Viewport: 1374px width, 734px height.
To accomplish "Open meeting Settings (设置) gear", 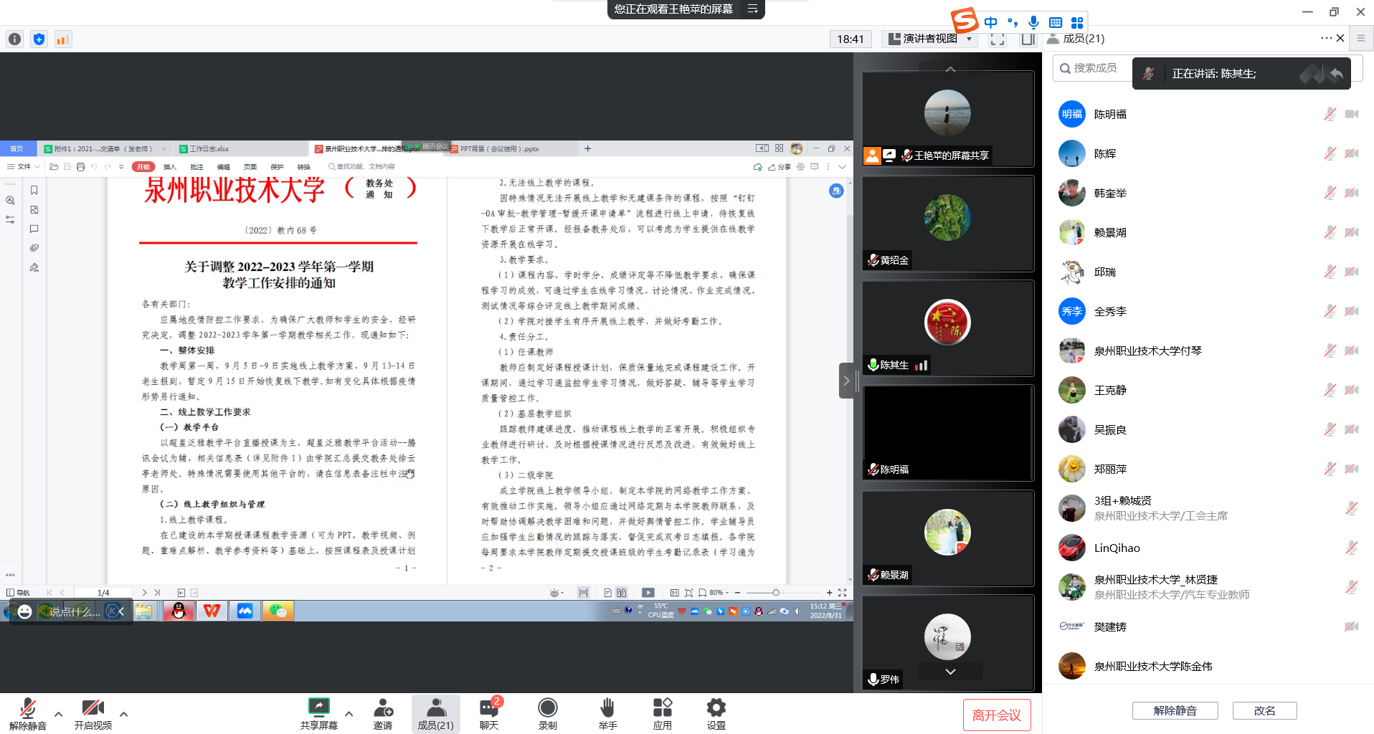I will tap(716, 714).
